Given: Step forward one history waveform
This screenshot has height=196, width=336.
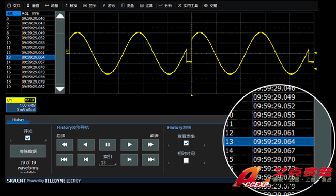Looking at the screenshot, I should 129,159.
